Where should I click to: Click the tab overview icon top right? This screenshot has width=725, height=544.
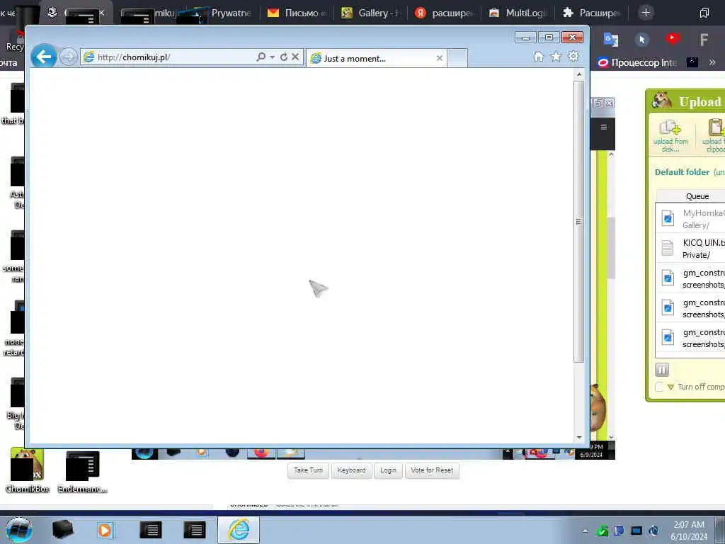tap(704, 13)
